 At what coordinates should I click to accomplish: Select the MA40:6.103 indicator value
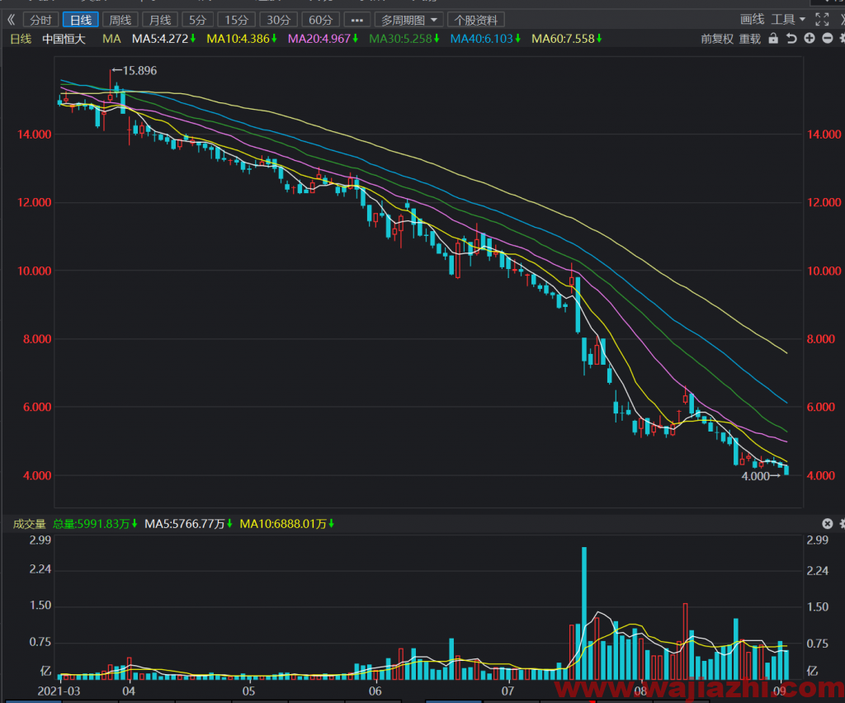pos(485,39)
